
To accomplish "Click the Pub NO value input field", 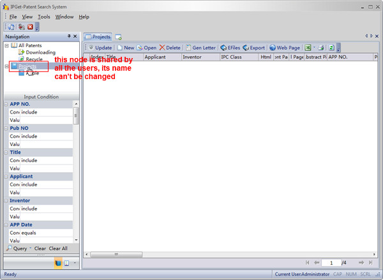I will [47, 144].
